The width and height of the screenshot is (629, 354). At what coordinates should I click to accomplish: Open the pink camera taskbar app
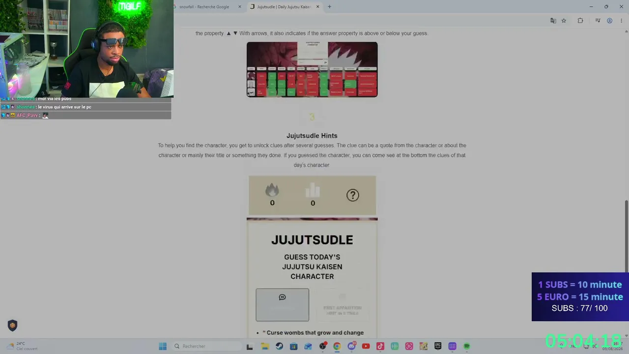409,346
